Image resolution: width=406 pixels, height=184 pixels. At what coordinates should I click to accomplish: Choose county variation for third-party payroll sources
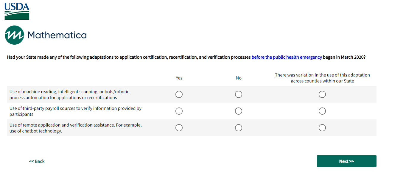coord(322,111)
